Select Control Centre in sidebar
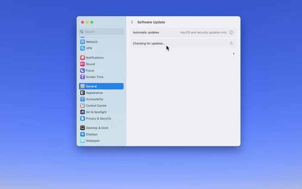Viewport: 302px width, 189px height. point(96,106)
